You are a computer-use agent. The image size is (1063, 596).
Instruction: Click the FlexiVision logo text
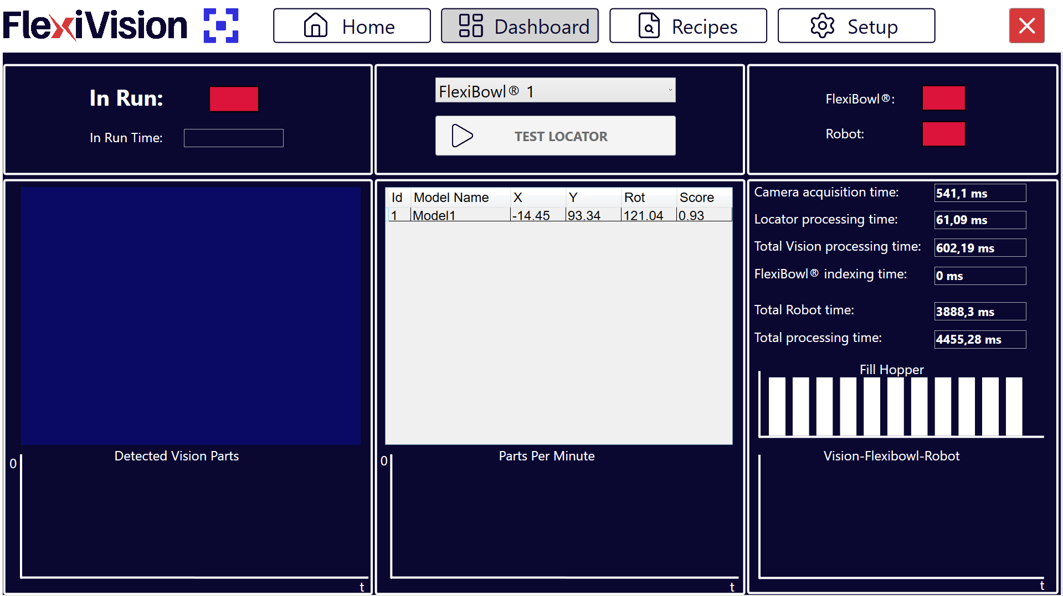click(x=95, y=25)
